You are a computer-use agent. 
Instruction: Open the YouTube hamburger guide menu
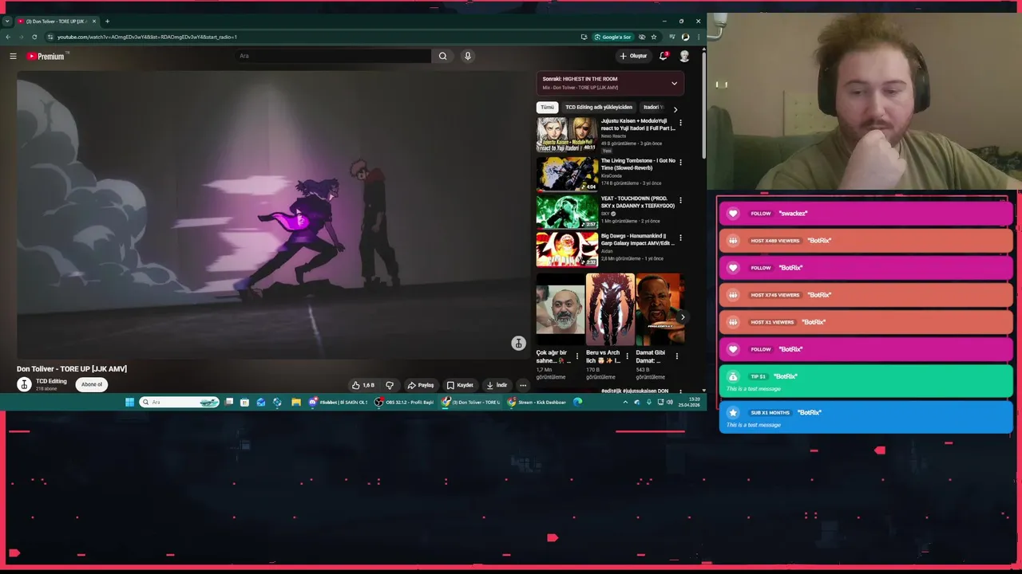13,56
